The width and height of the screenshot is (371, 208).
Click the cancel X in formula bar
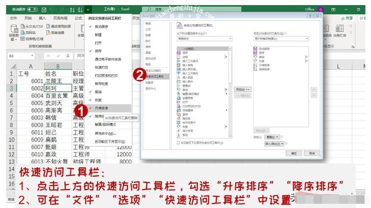[x=48, y=56]
